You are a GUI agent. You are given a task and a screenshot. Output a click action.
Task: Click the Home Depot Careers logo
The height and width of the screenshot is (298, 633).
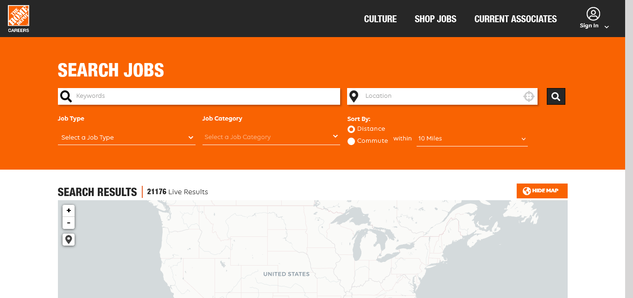click(19, 19)
